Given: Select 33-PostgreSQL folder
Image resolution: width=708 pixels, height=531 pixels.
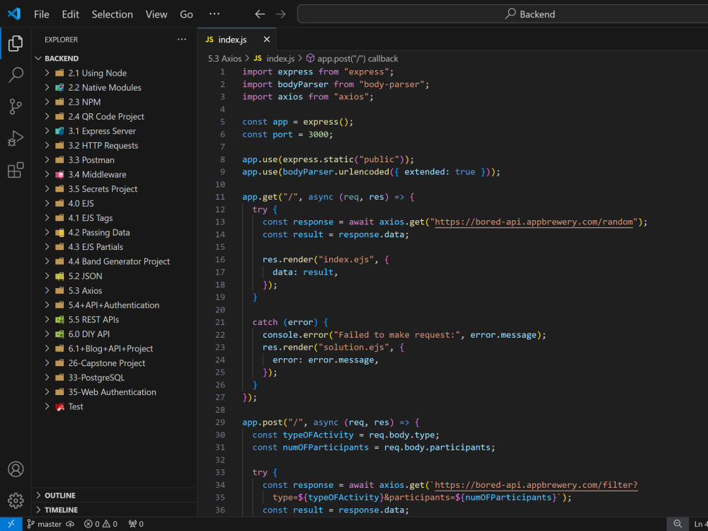Looking at the screenshot, I should click(114, 377).
